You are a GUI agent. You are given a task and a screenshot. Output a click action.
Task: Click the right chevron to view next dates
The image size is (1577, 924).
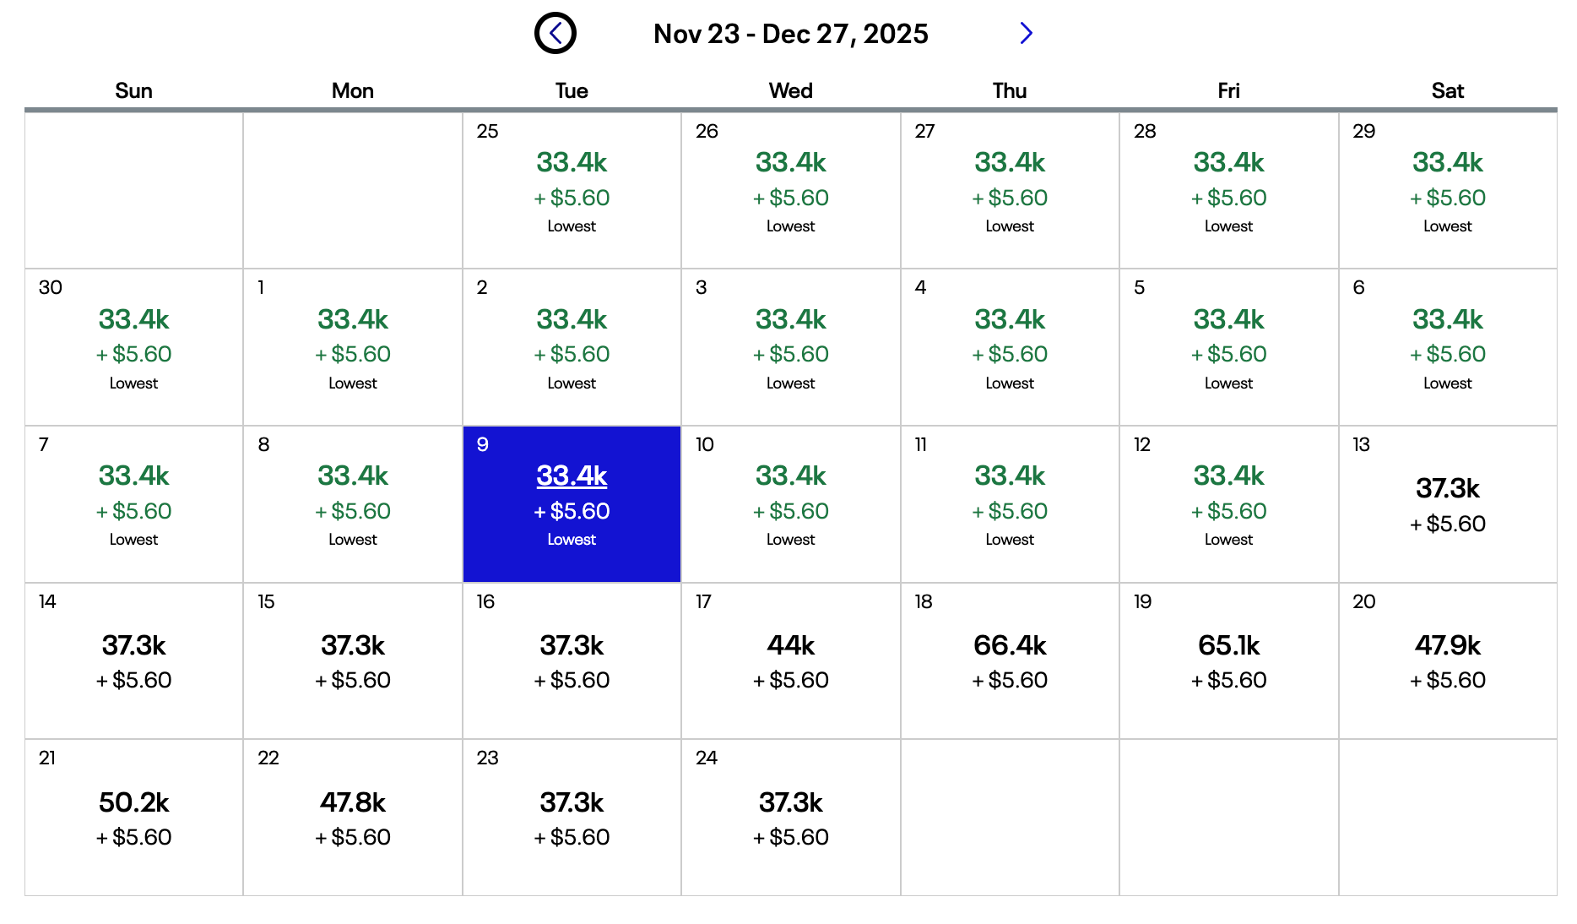(x=1026, y=33)
